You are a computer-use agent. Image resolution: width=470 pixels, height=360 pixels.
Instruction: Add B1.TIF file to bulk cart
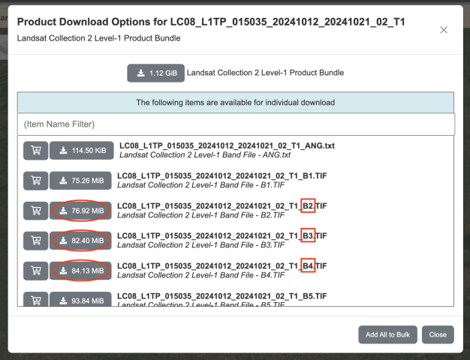[36, 181]
